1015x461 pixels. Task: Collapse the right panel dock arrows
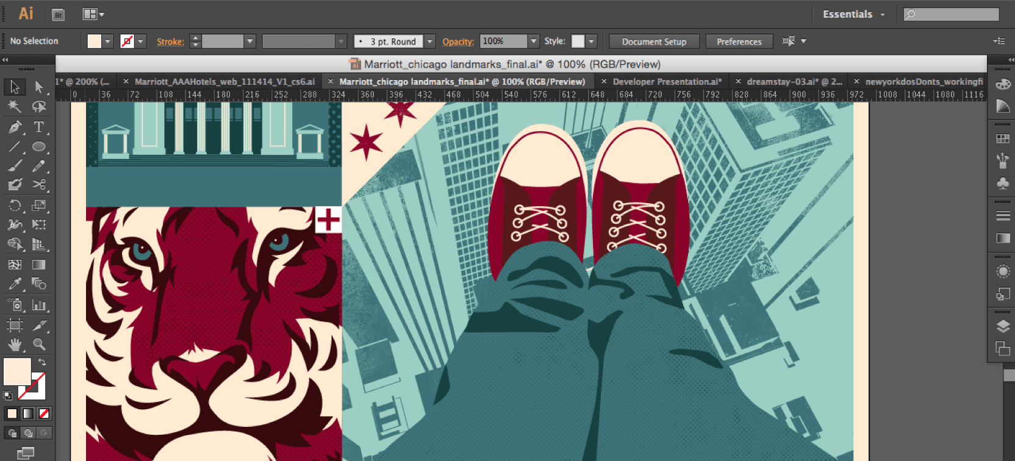pyautogui.click(x=1010, y=60)
